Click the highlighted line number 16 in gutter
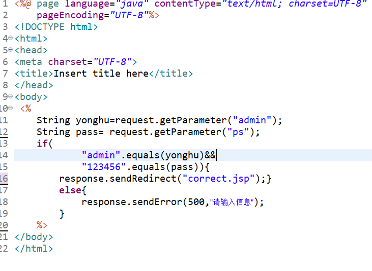Screen dimensions: 372x271 4,179
